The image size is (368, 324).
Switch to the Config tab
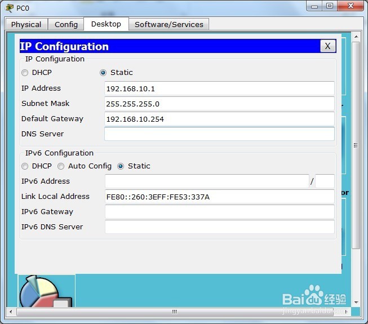(66, 24)
